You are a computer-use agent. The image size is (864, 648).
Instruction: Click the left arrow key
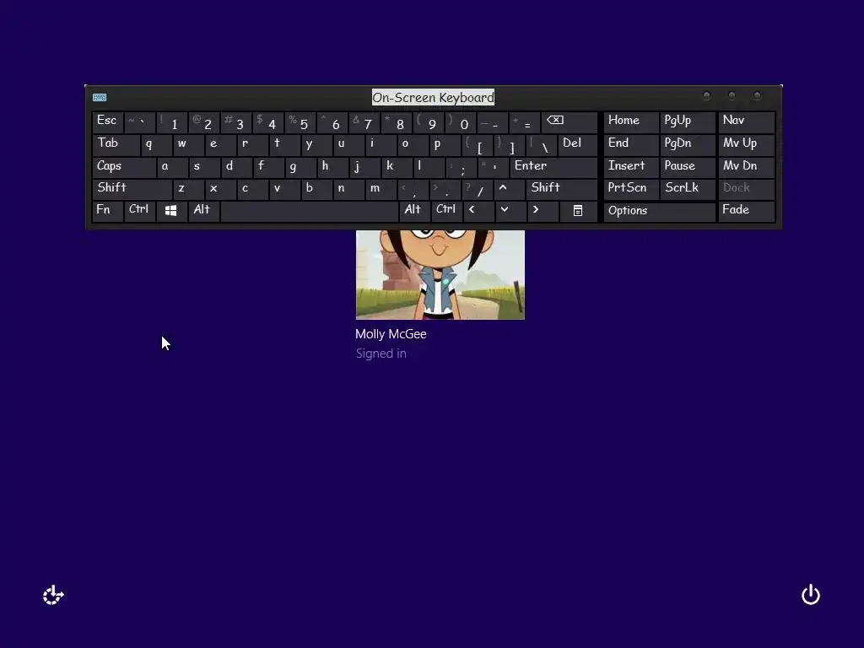(x=478, y=210)
